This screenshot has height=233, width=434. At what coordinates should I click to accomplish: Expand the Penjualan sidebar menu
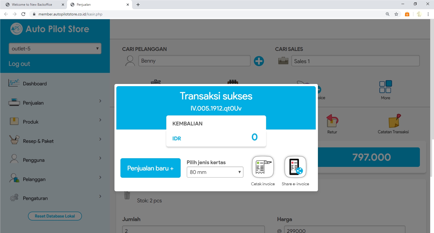(x=55, y=103)
